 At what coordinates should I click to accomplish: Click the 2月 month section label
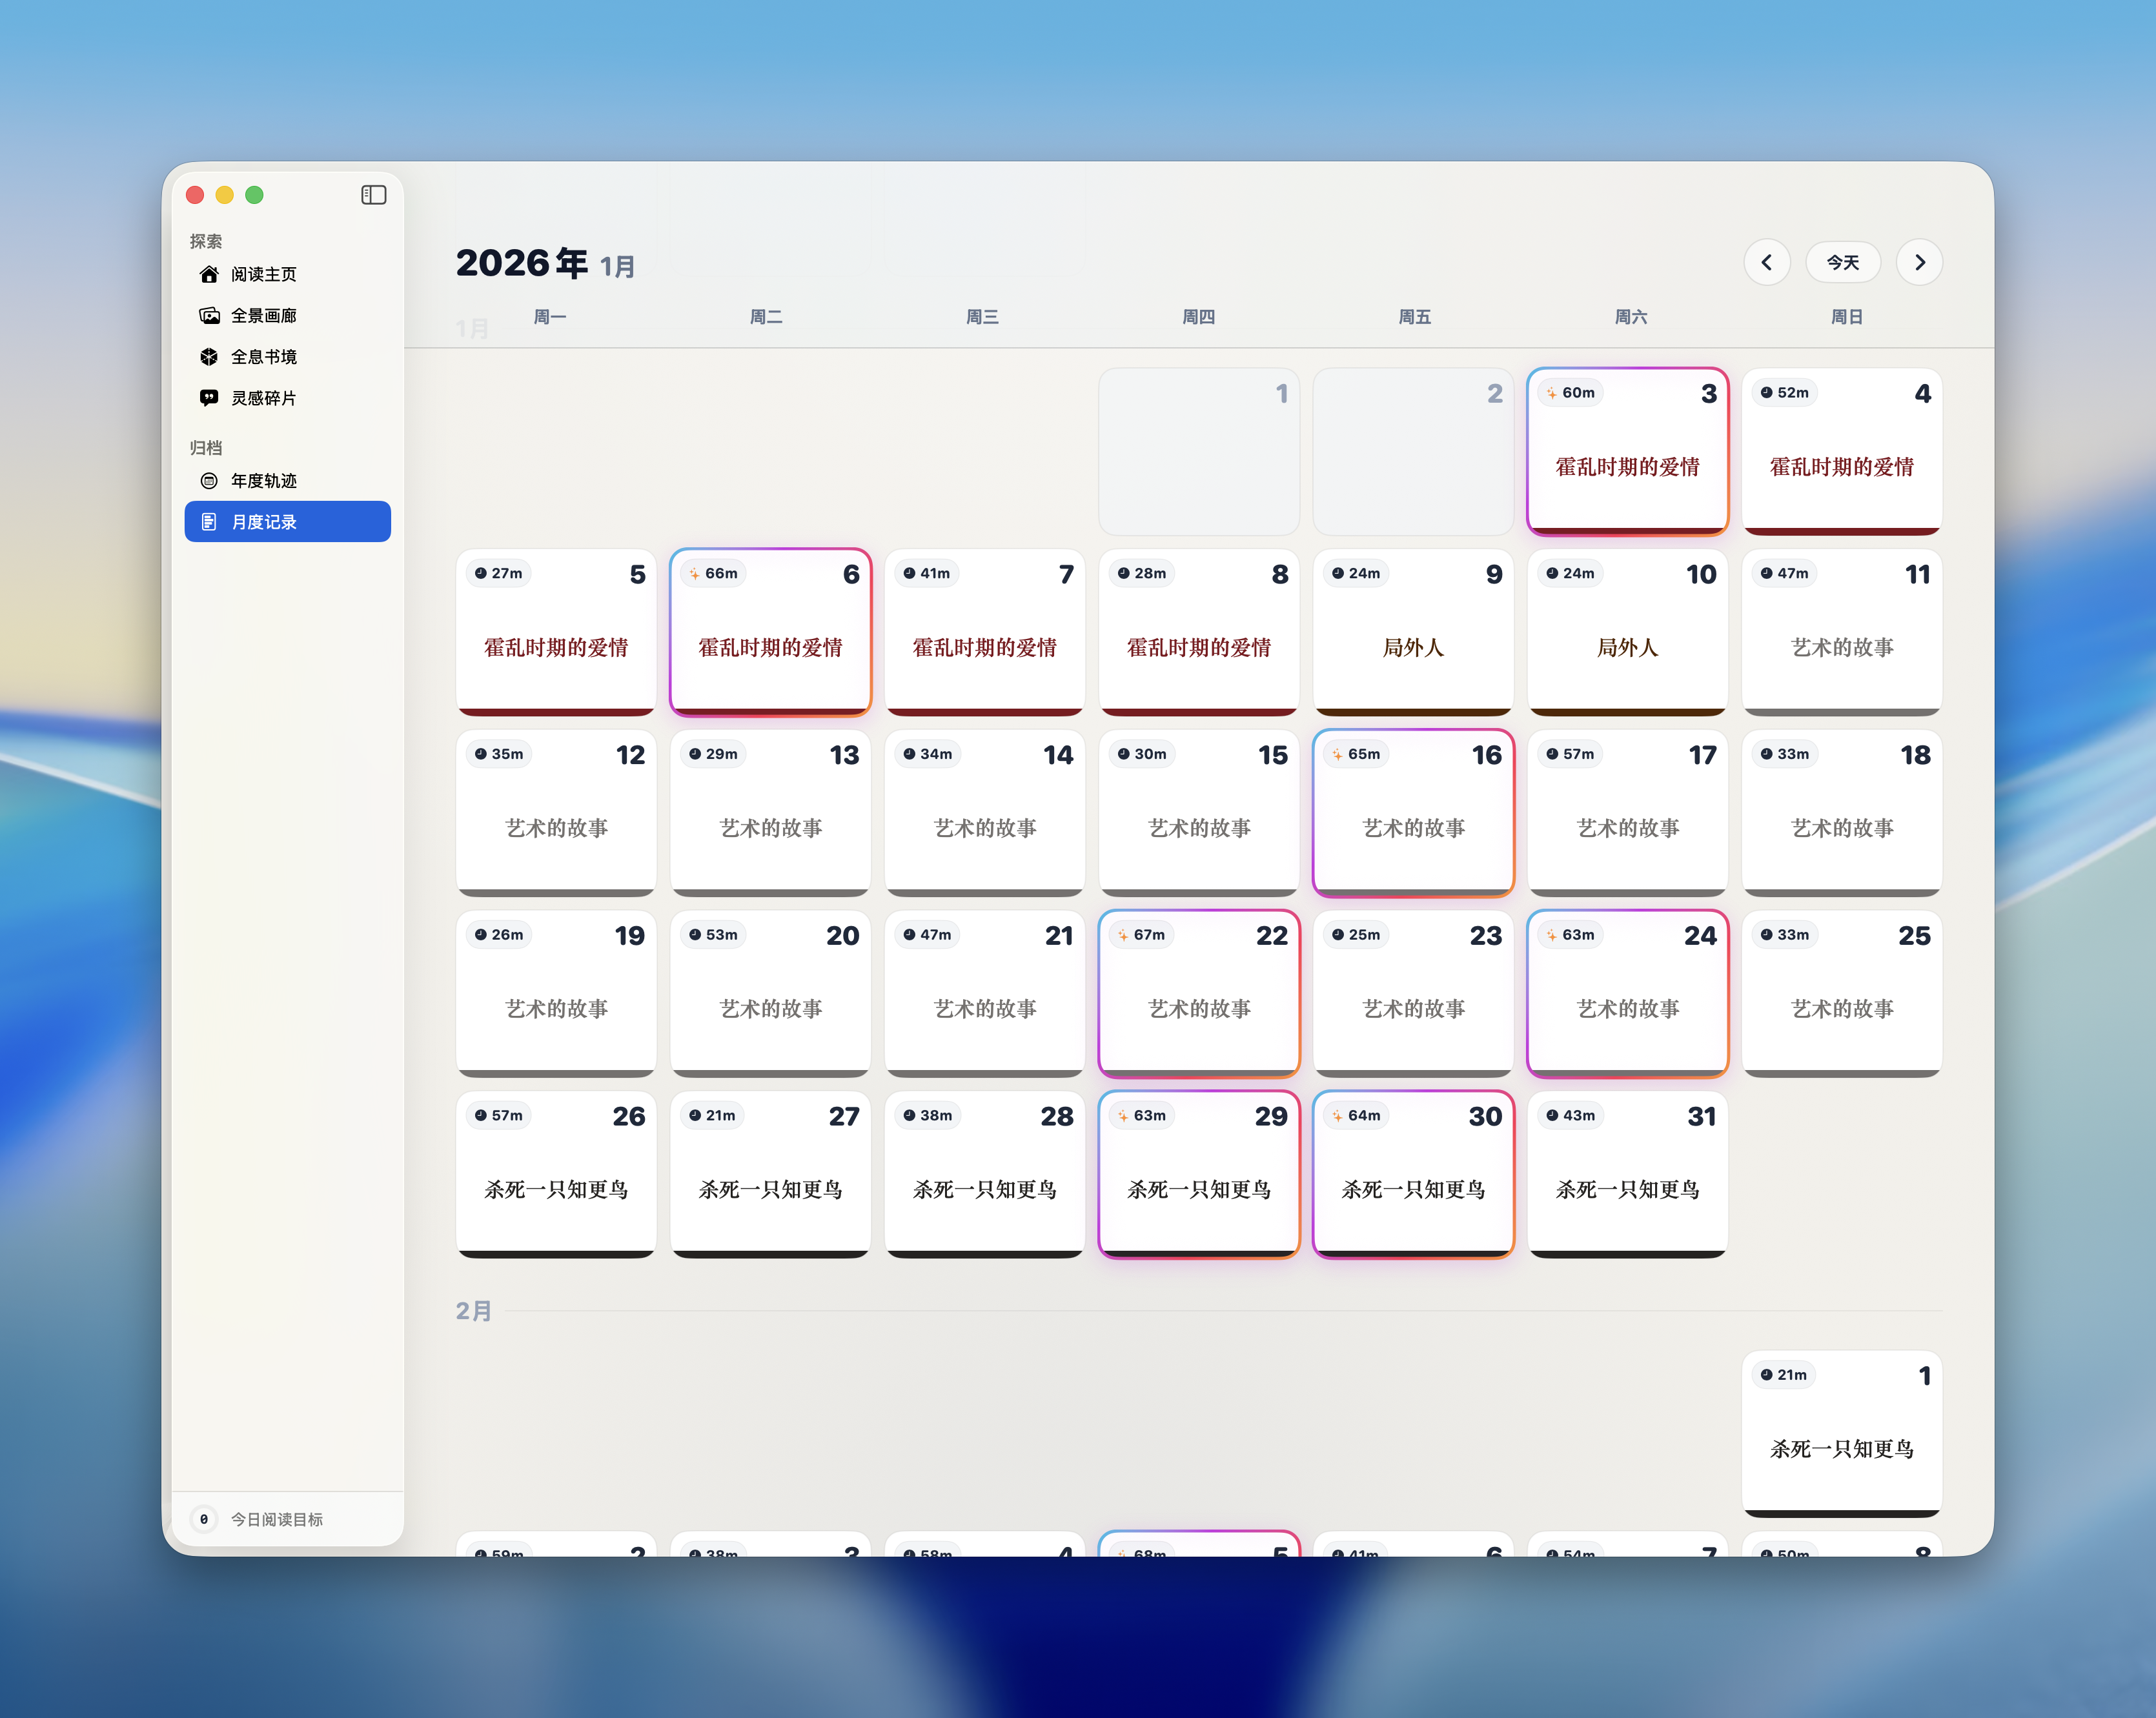pos(473,1311)
